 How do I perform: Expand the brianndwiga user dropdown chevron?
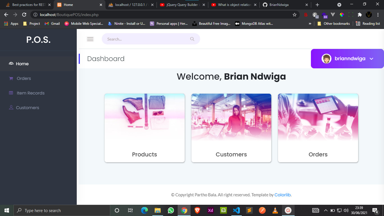[371, 59]
